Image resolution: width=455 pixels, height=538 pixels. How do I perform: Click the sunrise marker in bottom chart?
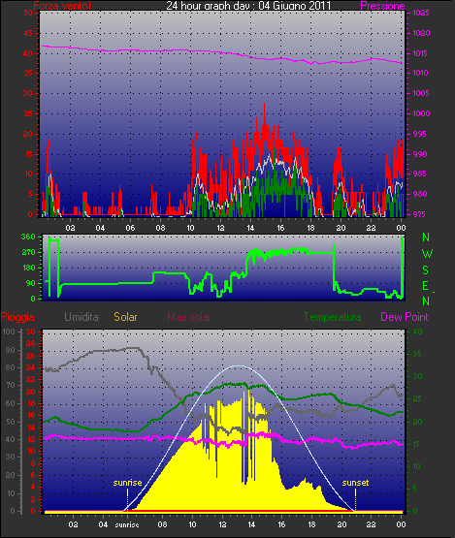pos(127,483)
